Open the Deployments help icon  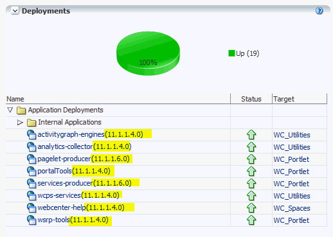click(319, 11)
